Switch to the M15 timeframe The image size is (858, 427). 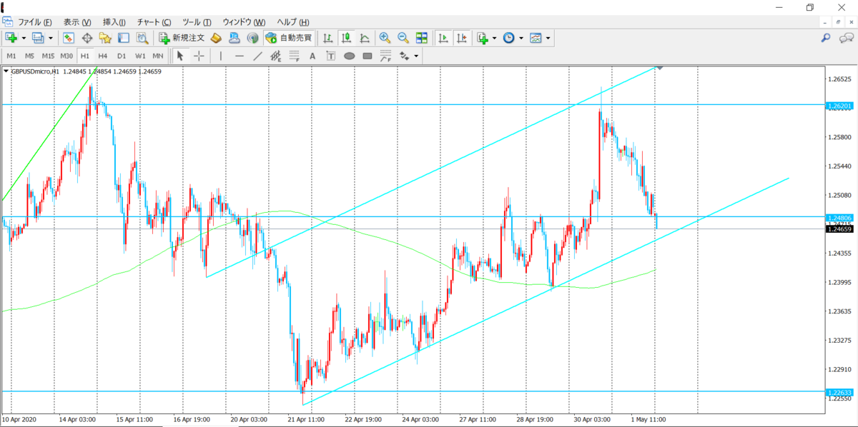pos(48,56)
